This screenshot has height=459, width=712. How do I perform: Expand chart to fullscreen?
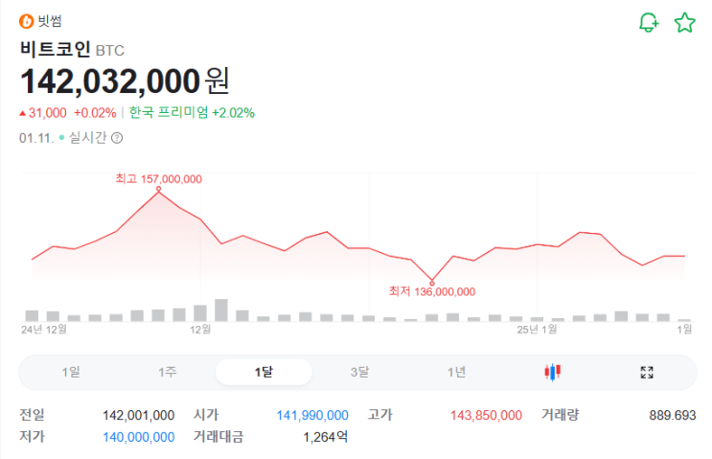(x=647, y=373)
